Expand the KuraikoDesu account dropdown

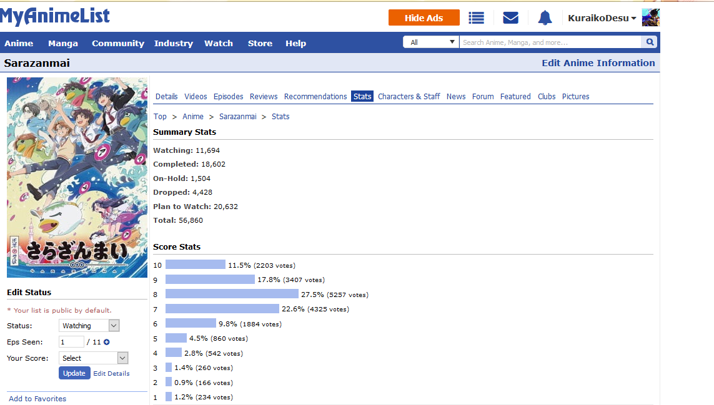pyautogui.click(x=602, y=18)
